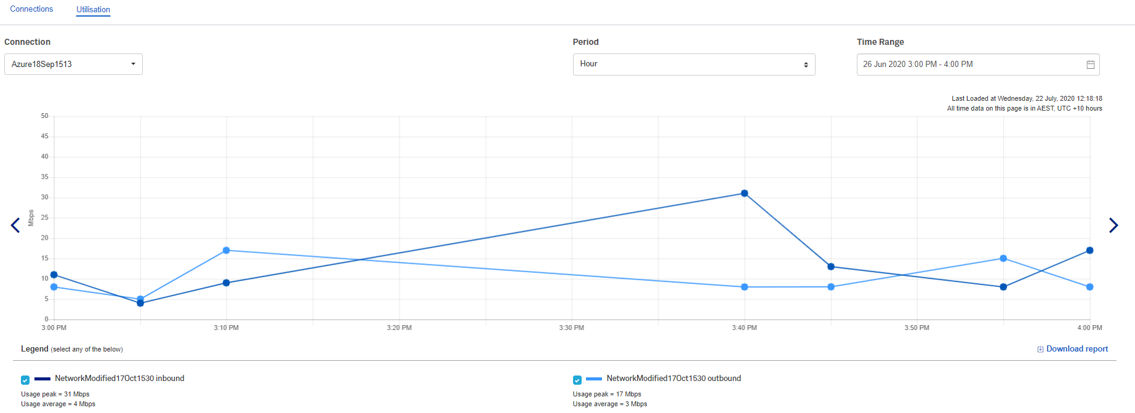Click the Download report link
1135x413 pixels.
tap(1077, 349)
